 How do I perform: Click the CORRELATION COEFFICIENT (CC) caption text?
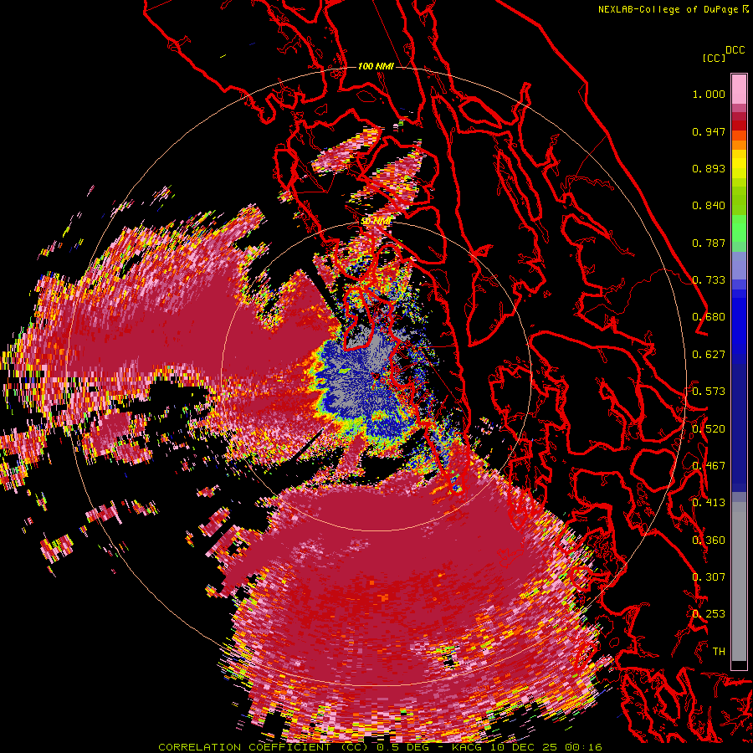pyautogui.click(x=264, y=747)
